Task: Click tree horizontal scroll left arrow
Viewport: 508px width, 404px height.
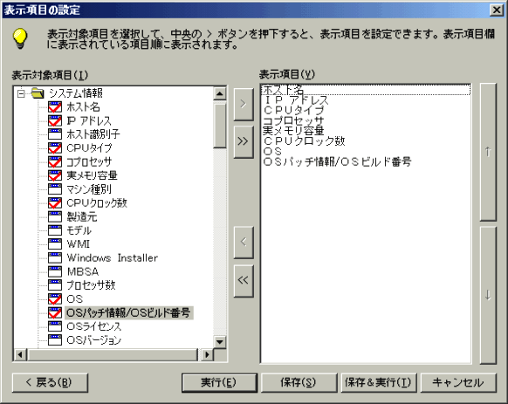Action: pos(20,355)
